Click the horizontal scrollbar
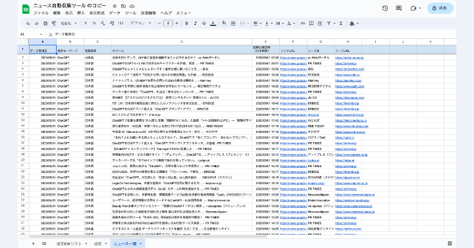Viewport: 474px width, 248px height. [x=148, y=237]
